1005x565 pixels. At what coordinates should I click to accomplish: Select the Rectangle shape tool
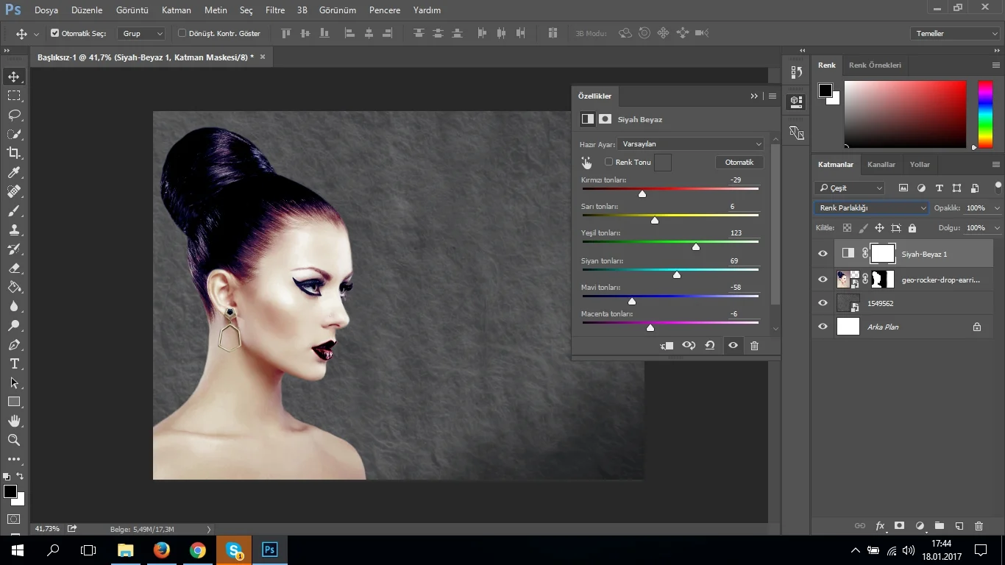pyautogui.click(x=14, y=402)
